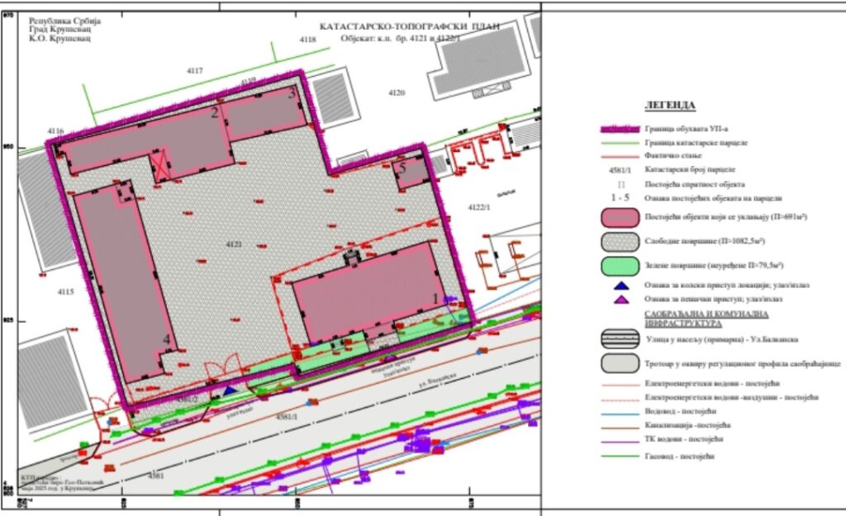This screenshot has height=516, width=846.
Task: Select building number 4 on the map
Action: pyautogui.click(x=166, y=339)
